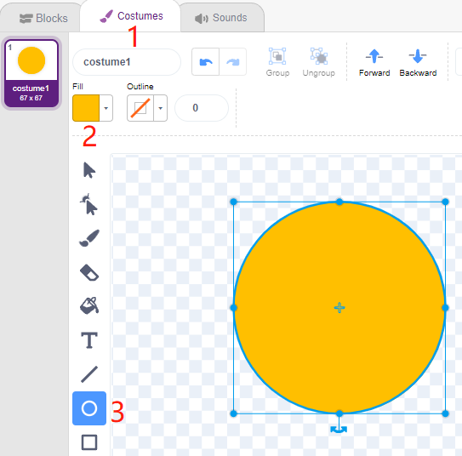Move shape Backward one layer
Image resolution: width=462 pixels, height=456 pixels.
[x=418, y=62]
